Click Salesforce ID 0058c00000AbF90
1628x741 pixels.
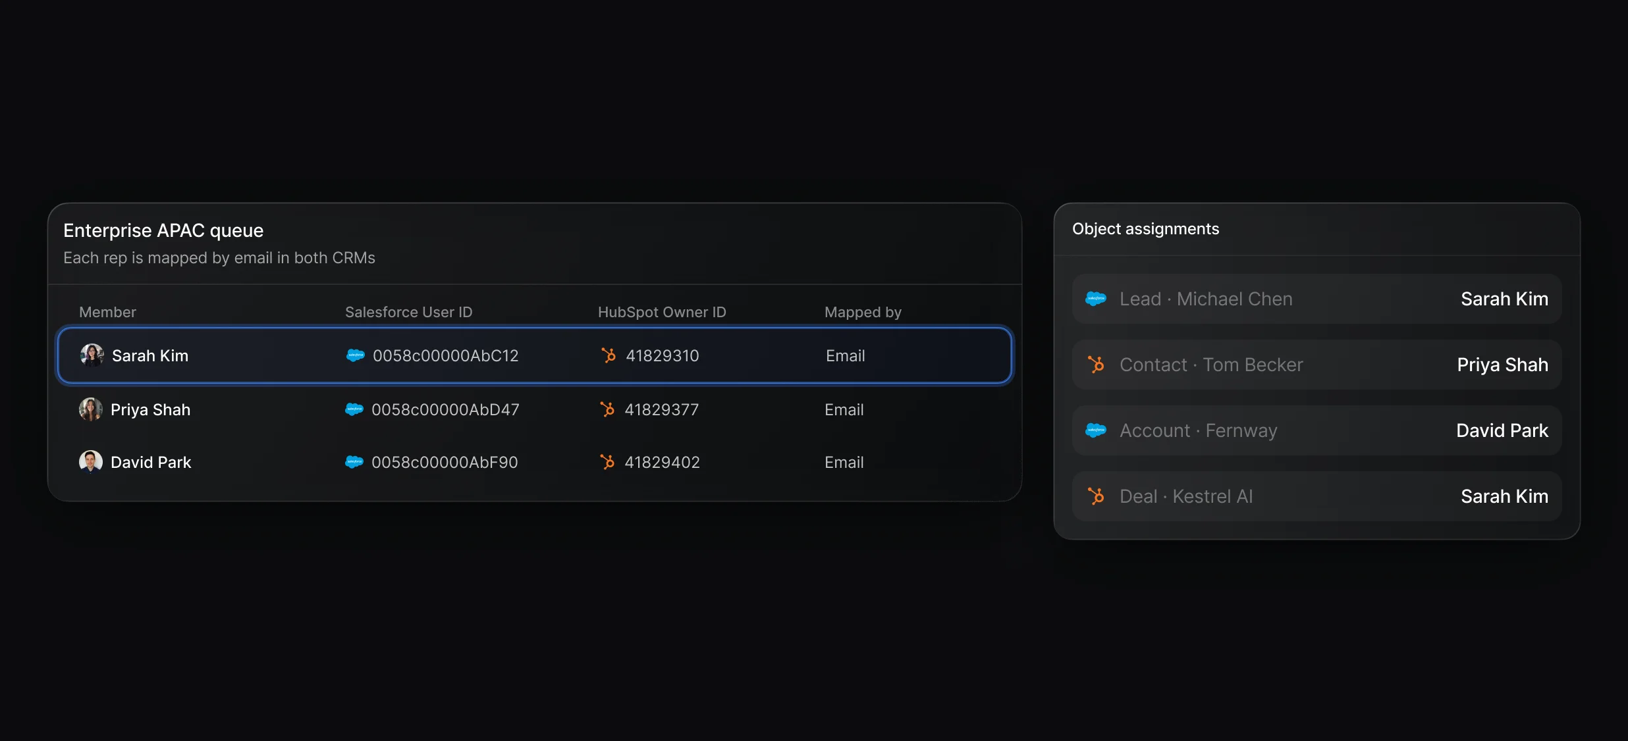coord(445,462)
